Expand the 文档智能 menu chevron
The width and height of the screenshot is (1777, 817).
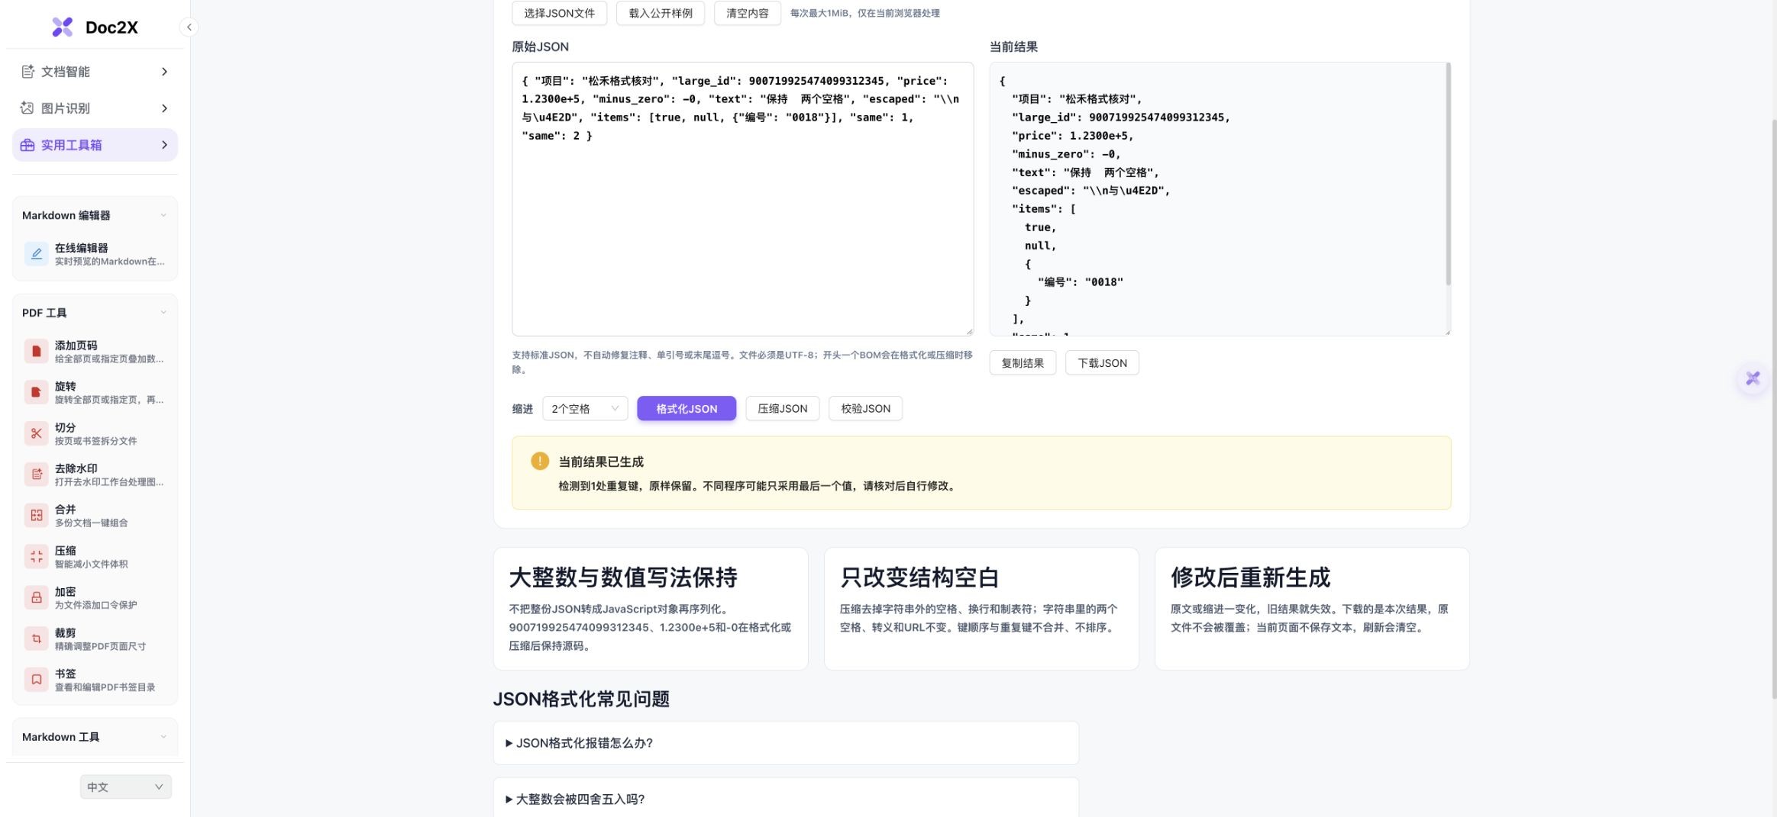click(164, 72)
